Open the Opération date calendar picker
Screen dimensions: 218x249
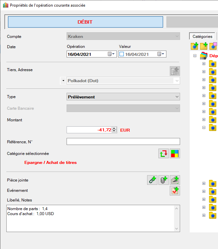pyautogui.click(x=111, y=54)
